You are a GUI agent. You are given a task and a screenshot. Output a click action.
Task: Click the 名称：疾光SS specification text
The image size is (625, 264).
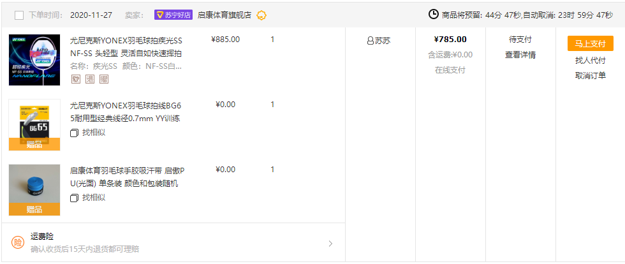[x=94, y=66]
